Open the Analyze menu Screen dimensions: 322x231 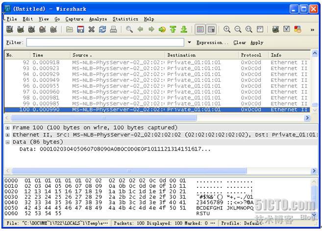pos(98,19)
